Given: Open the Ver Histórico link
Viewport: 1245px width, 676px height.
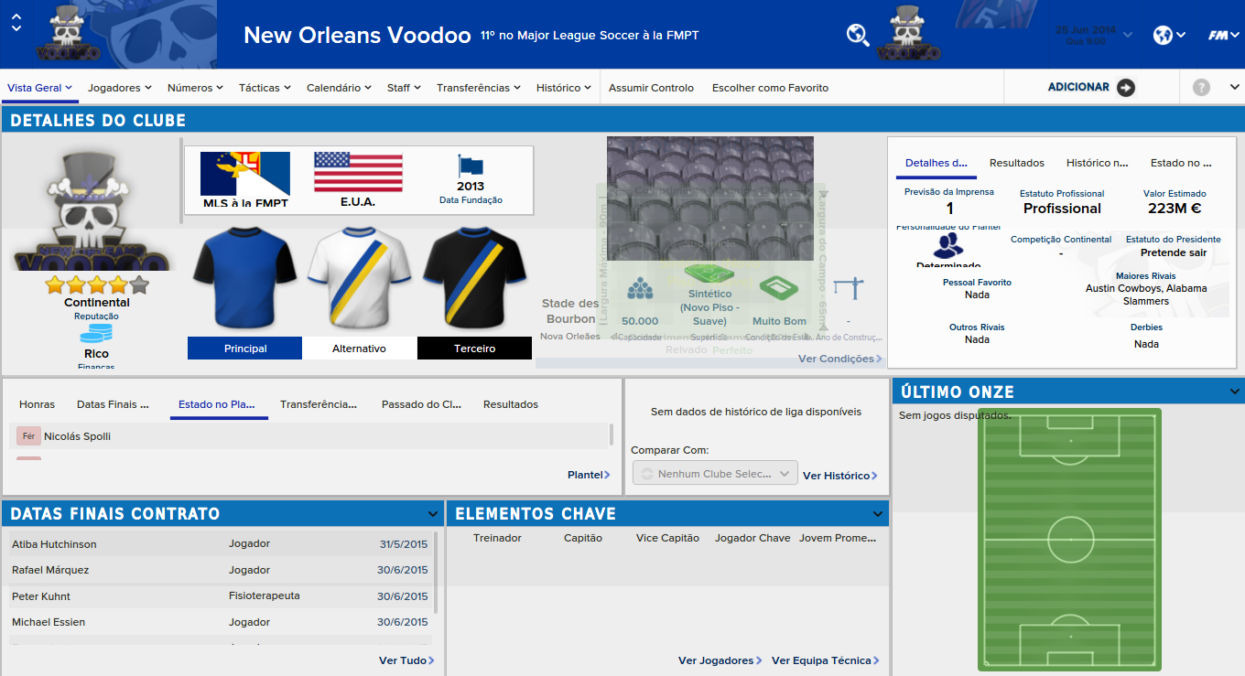Looking at the screenshot, I should coord(840,476).
